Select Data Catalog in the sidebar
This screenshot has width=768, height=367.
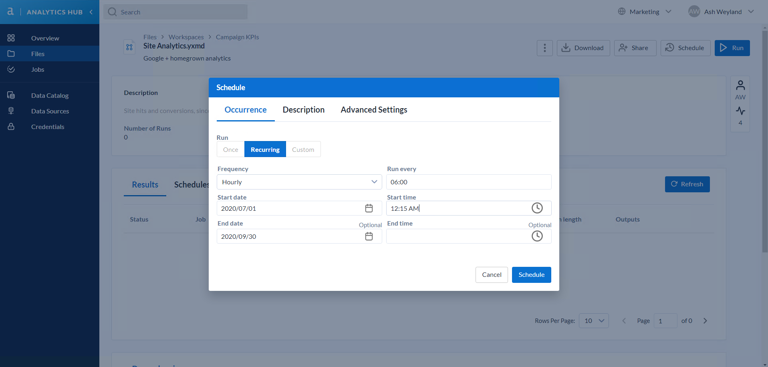pos(50,95)
